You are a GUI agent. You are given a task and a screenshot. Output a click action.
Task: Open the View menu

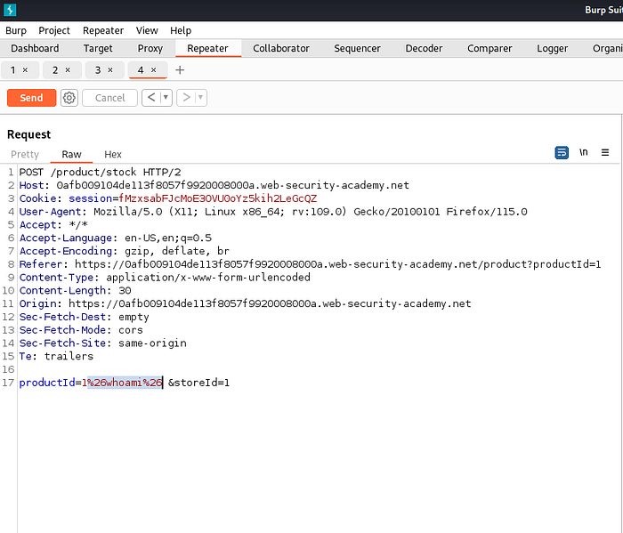pyautogui.click(x=147, y=30)
